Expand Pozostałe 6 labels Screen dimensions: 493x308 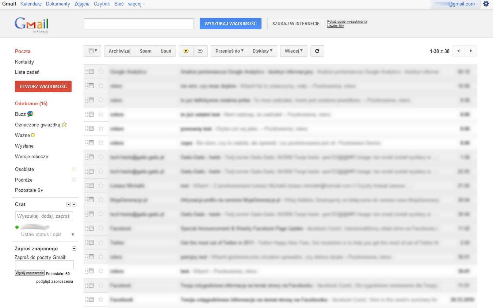click(29, 190)
